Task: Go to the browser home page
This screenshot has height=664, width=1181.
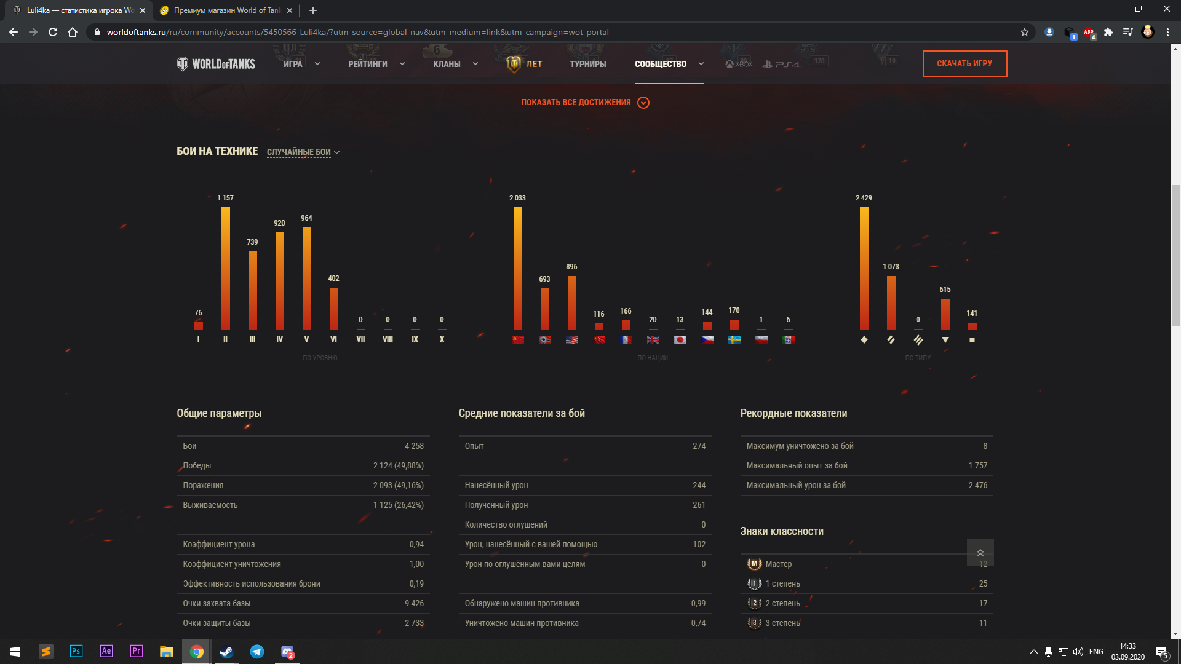Action: coord(73,32)
